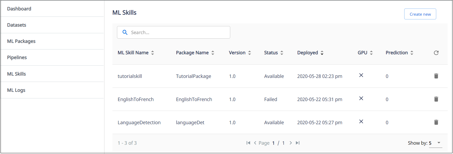Refresh the ML Skills table
453x154 pixels.
point(436,53)
